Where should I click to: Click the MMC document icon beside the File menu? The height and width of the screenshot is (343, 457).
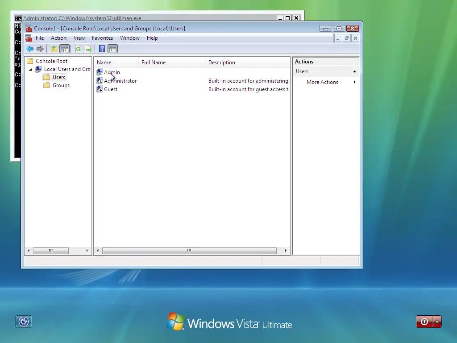[29, 38]
